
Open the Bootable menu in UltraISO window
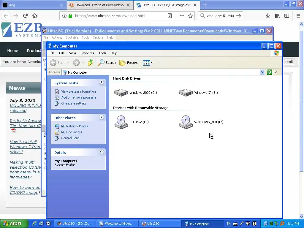(x=72, y=37)
